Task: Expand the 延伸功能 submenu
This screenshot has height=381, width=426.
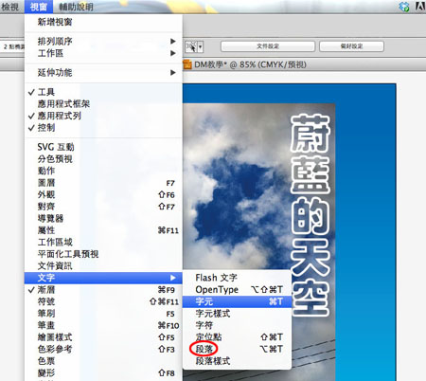Action: pos(103,73)
